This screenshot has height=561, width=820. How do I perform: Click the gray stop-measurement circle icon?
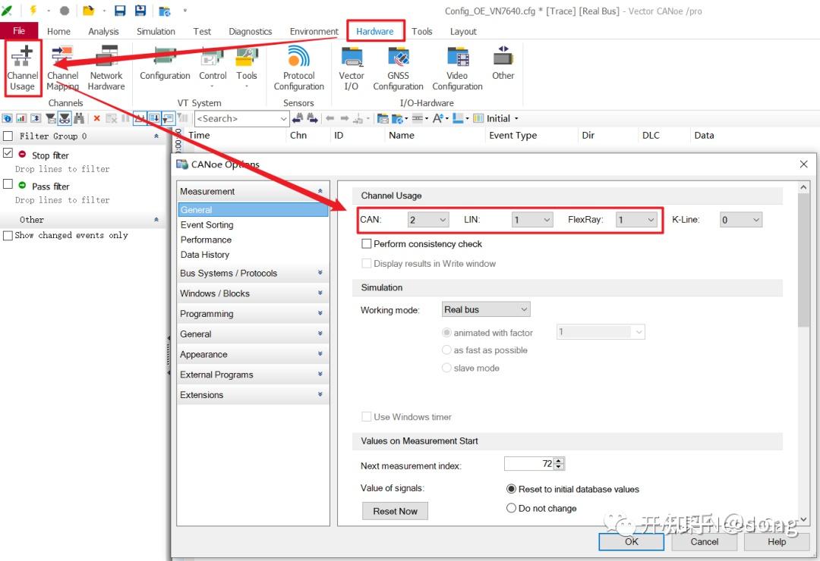click(65, 11)
